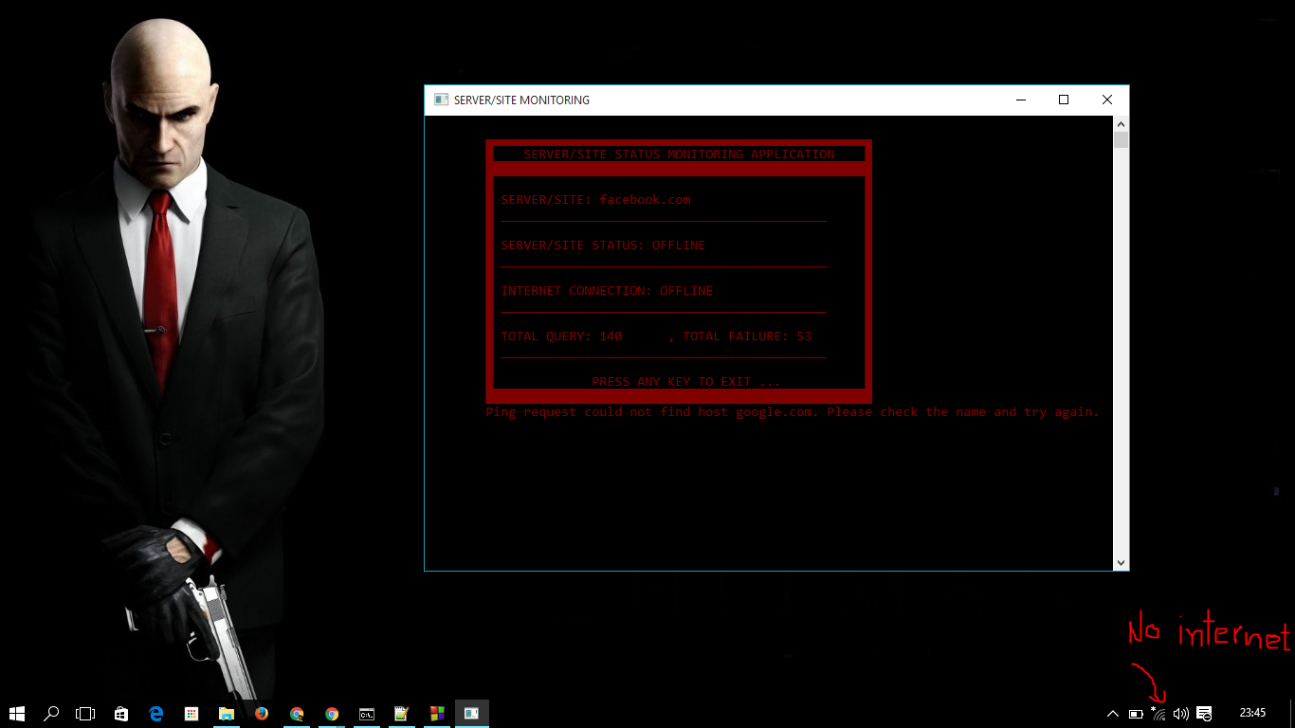Click the 'TOTAL FAILURE: 53' text

pyautogui.click(x=747, y=337)
